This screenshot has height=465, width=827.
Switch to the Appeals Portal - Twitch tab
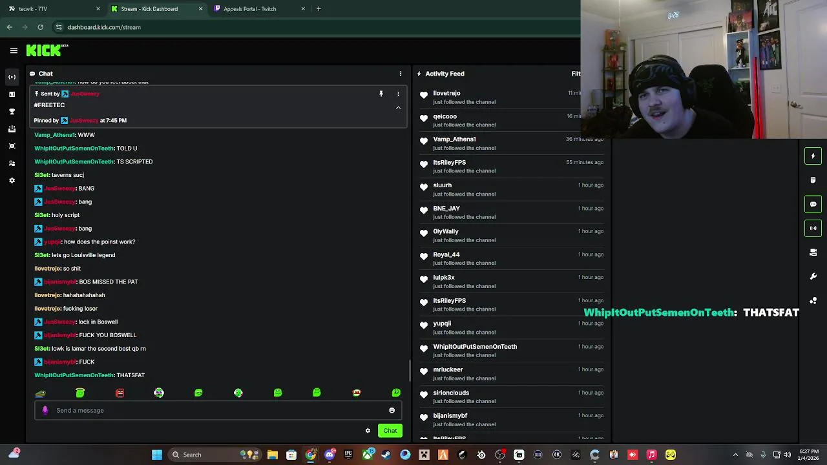258,9
